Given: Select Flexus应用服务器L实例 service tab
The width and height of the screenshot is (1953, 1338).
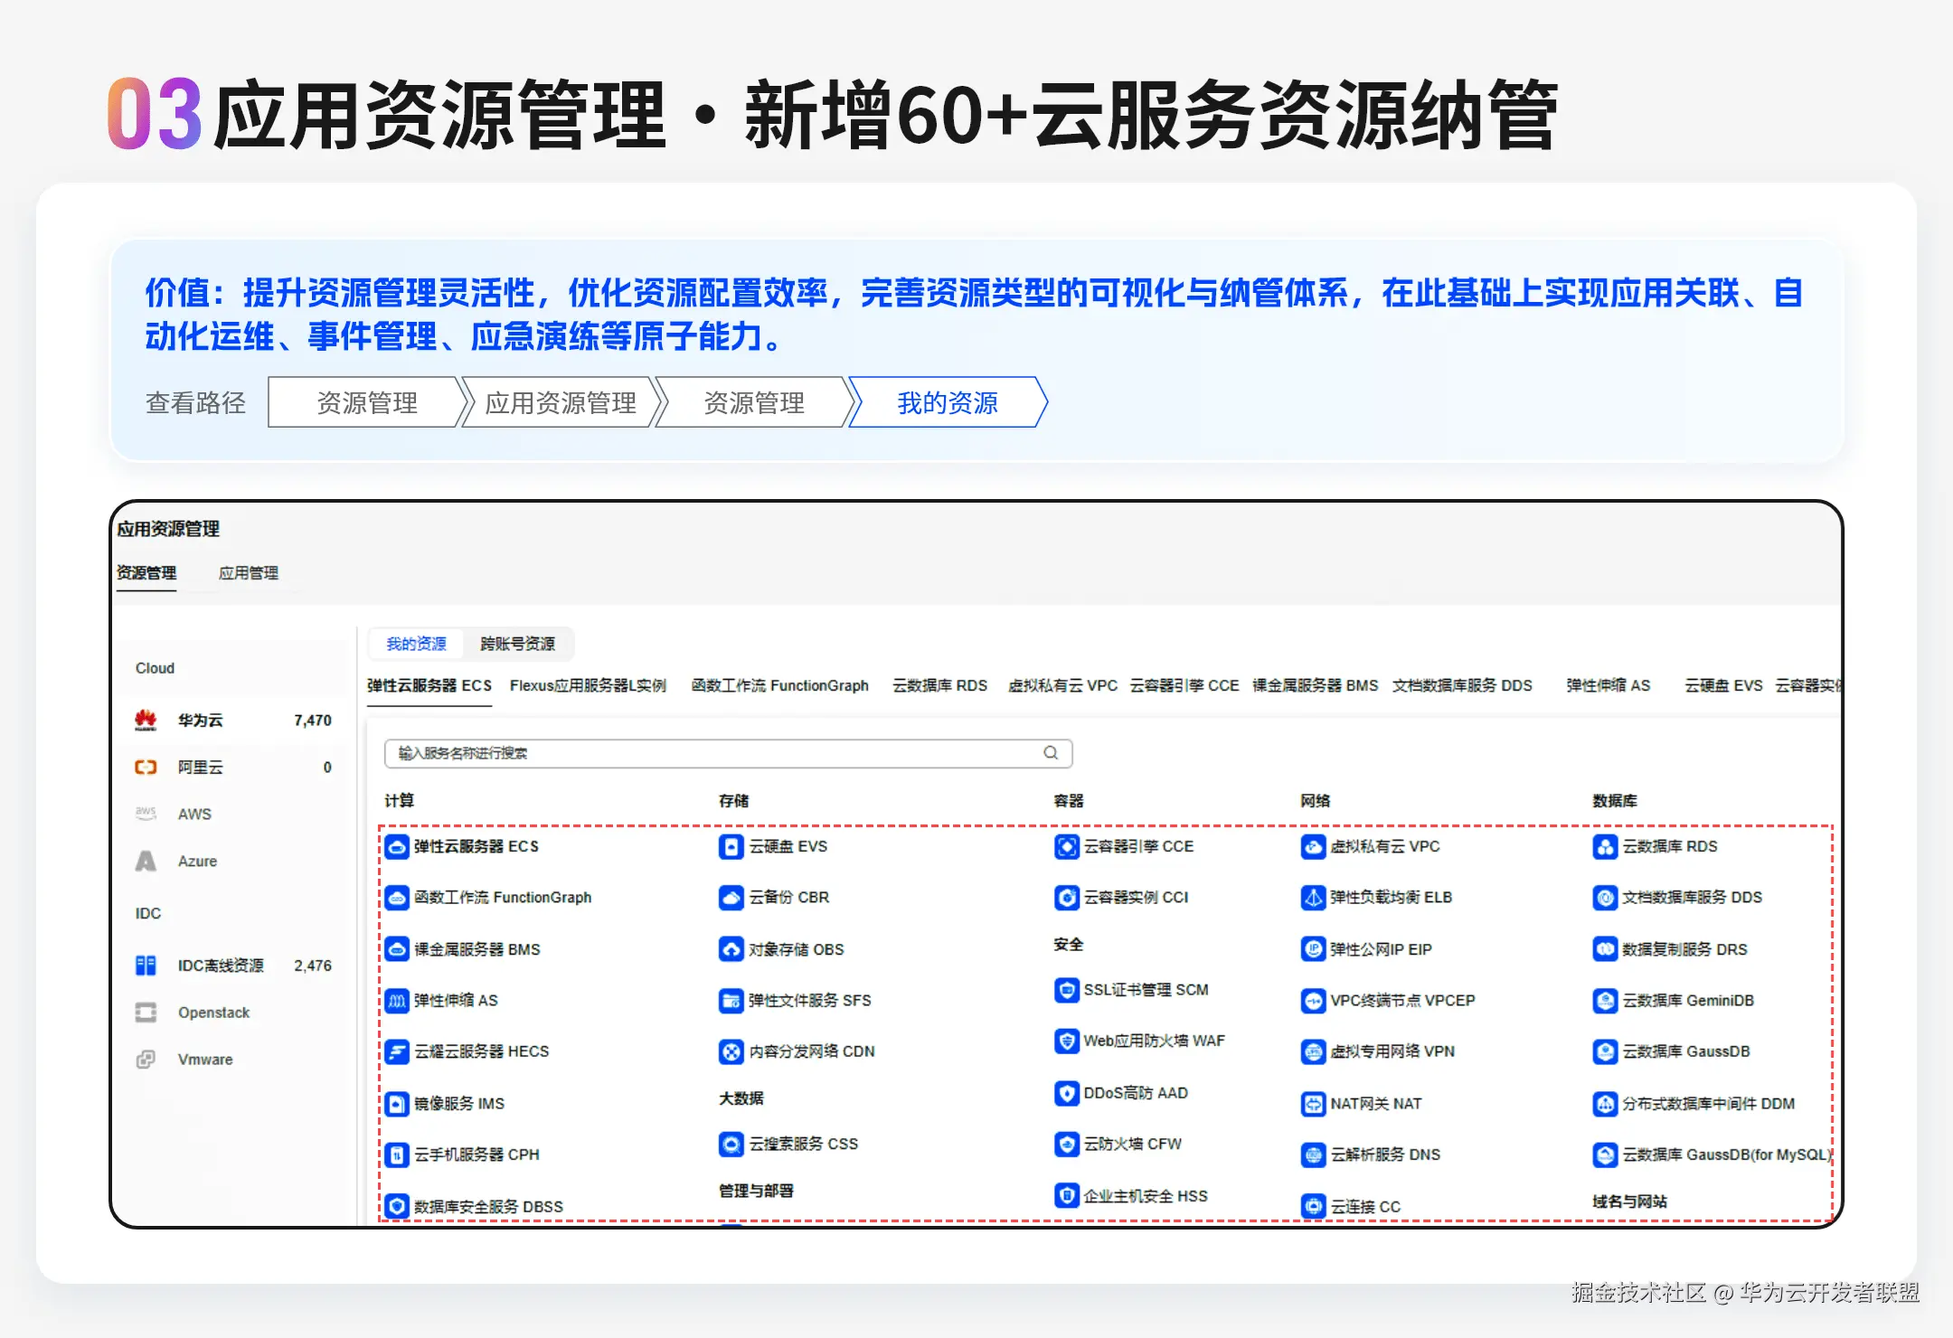Looking at the screenshot, I should coord(588,686).
